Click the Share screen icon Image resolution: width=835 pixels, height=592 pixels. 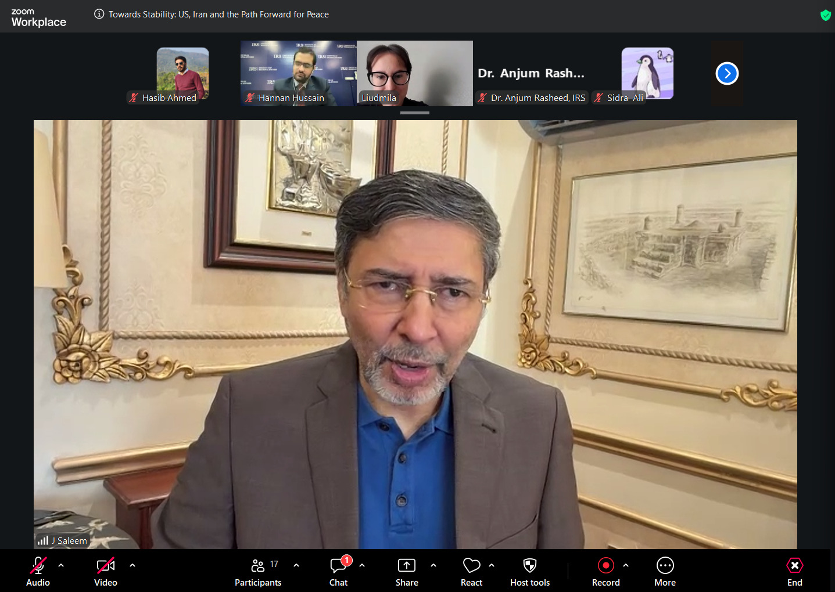[407, 565]
